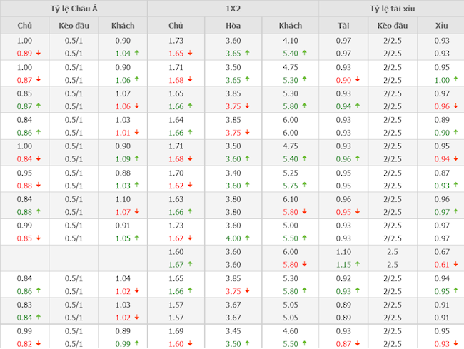Click the green up arrow beside 1.67

(x=190, y=264)
